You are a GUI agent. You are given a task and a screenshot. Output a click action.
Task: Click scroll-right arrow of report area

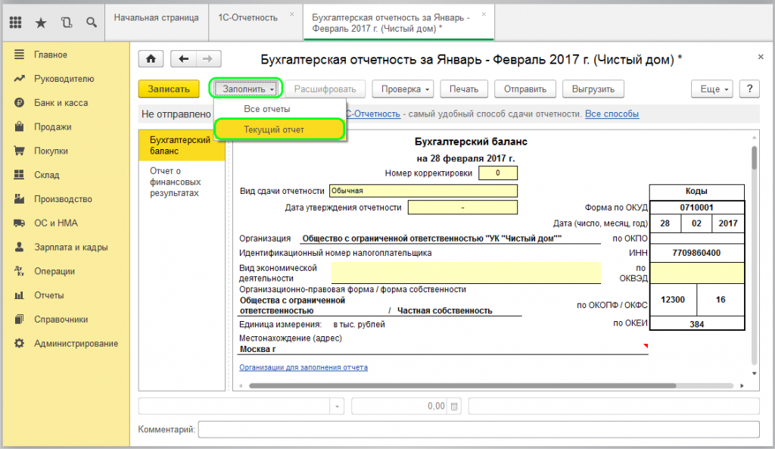pos(742,385)
